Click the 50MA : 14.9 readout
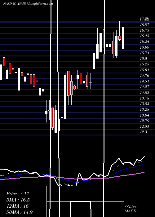 point(20,212)
